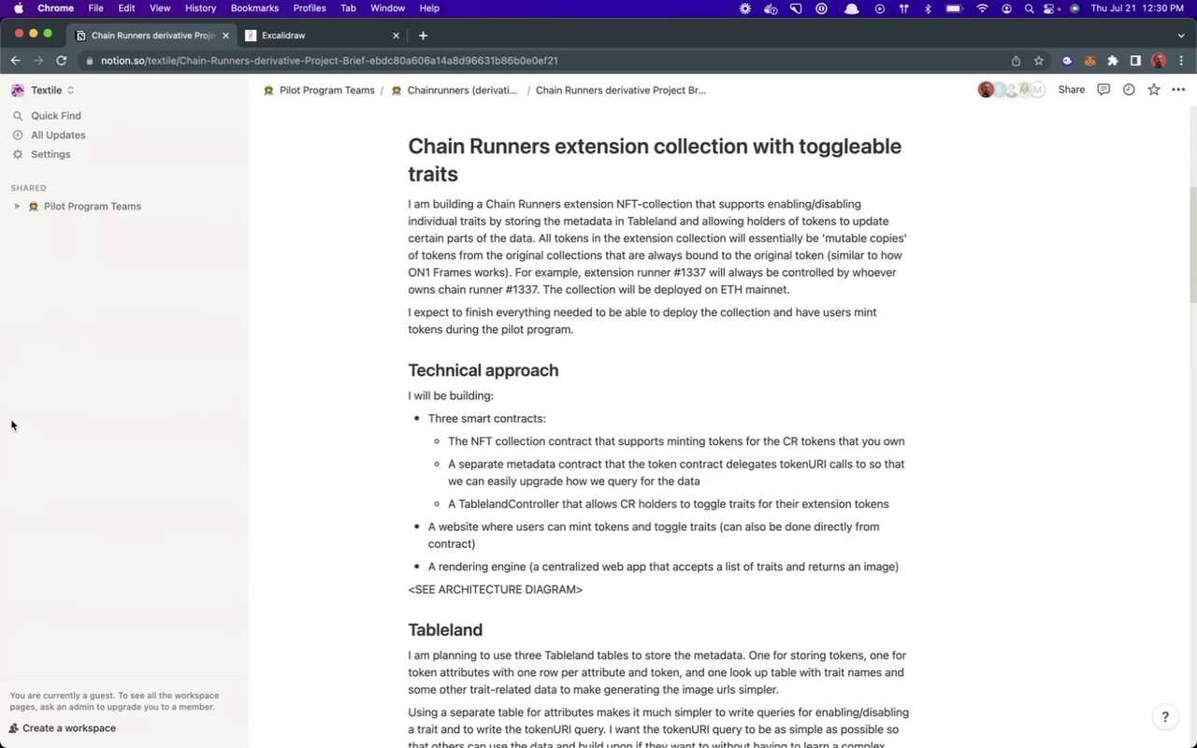Open page comments icon

1103,90
